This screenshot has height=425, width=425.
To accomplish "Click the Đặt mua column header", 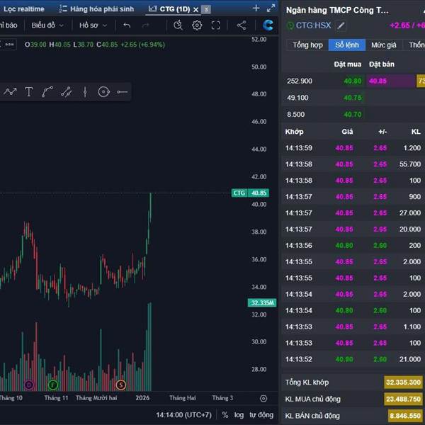I will [348, 64].
